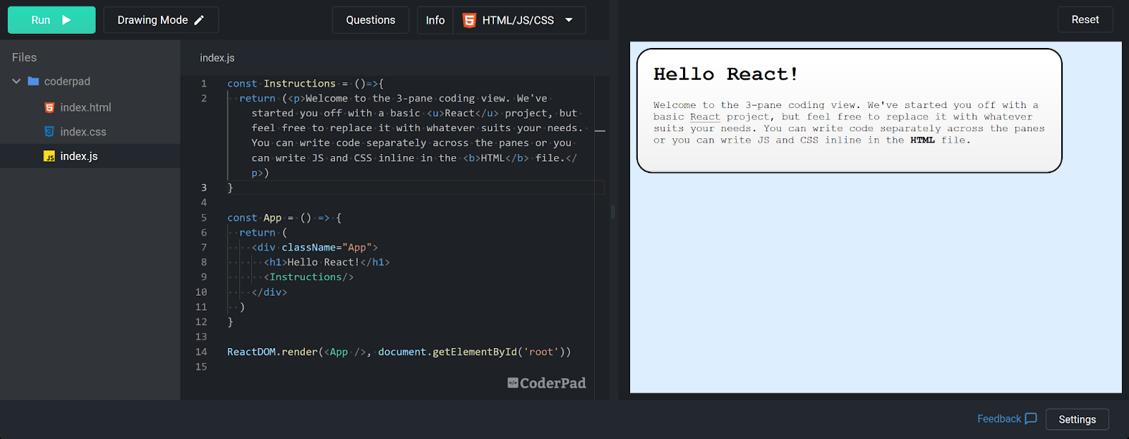This screenshot has height=439, width=1129.
Task: Click the pencil icon in Drawing Mode
Action: click(199, 20)
